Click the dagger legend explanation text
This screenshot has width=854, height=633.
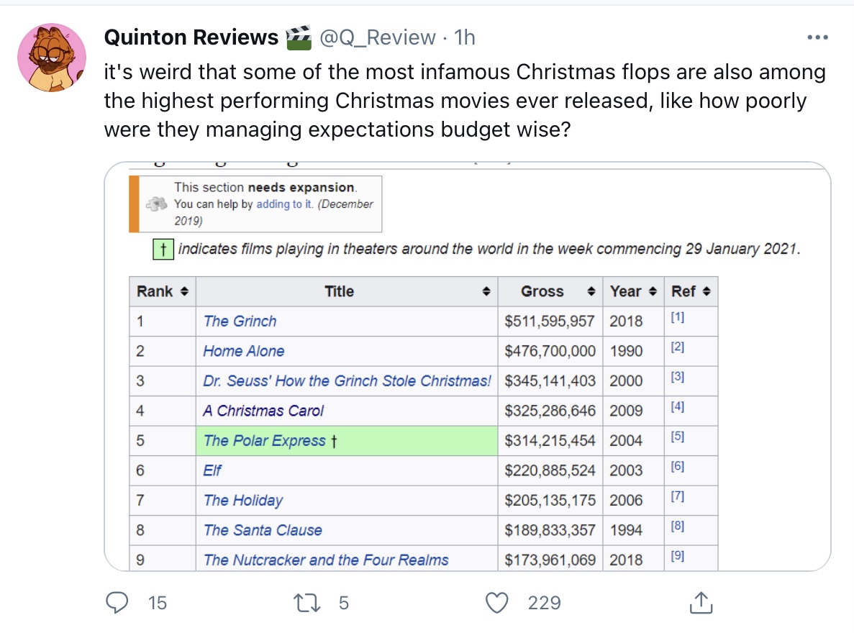[489, 249]
